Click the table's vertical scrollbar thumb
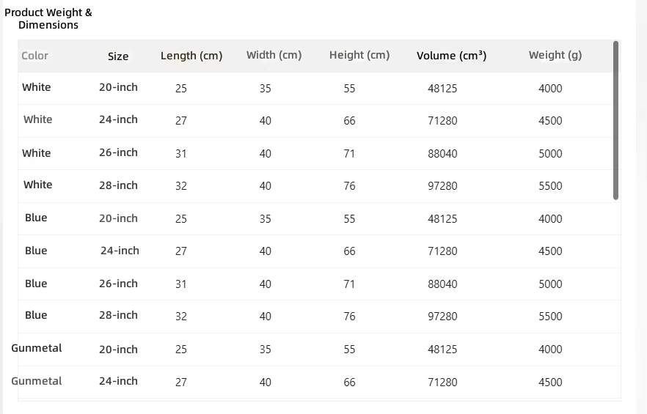 pyautogui.click(x=615, y=120)
